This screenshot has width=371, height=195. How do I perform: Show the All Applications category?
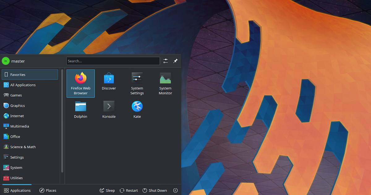(x=23, y=85)
